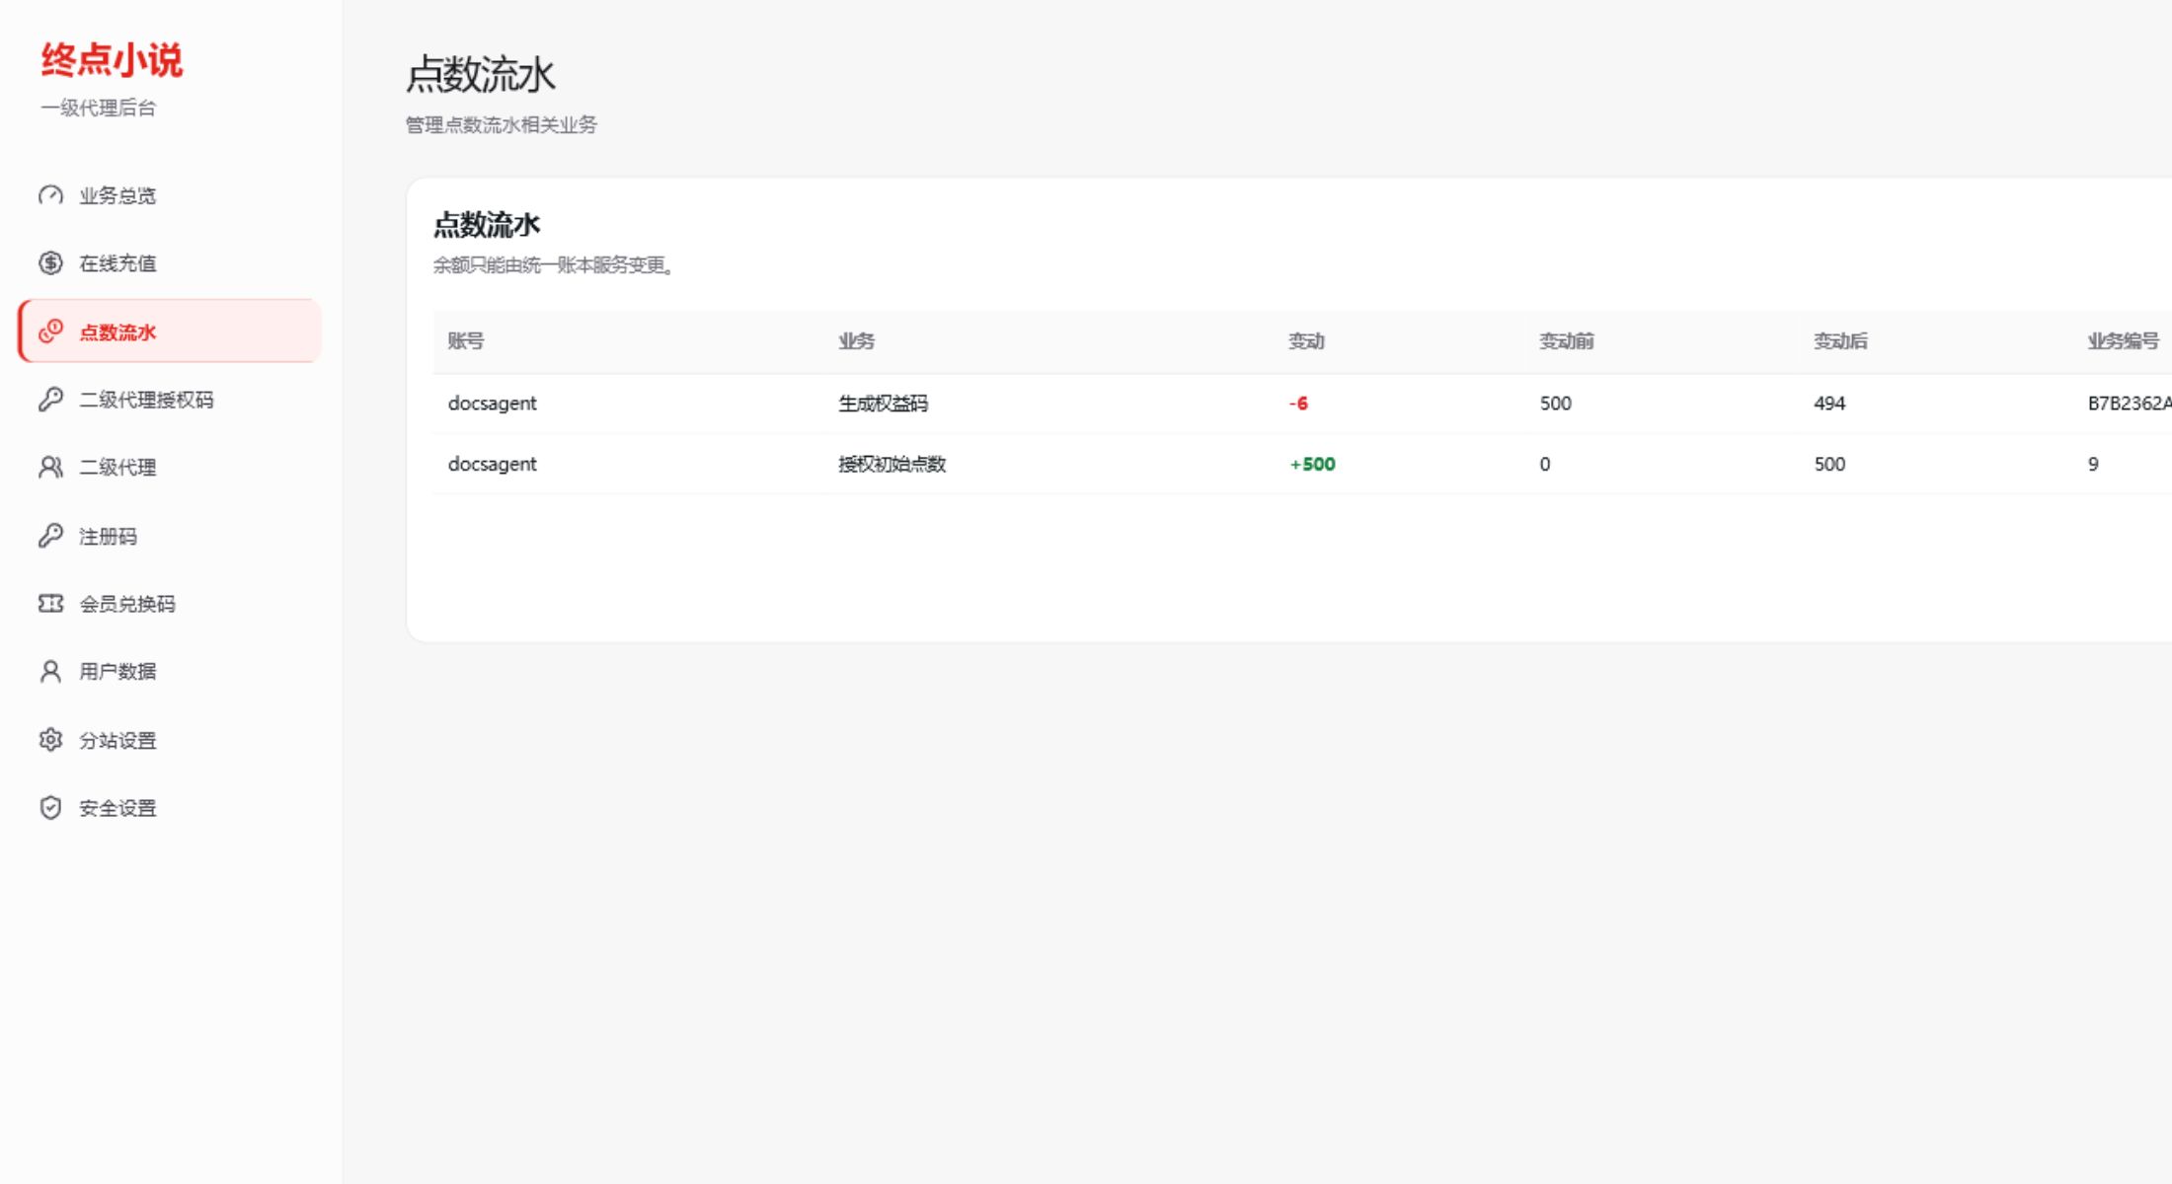This screenshot has height=1184, width=2172.
Task: Click the 会员兑换码 ticket icon
Action: point(50,603)
